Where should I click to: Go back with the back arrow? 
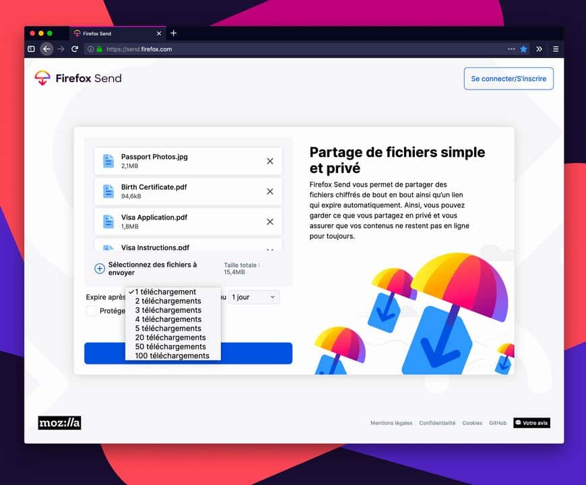coord(46,49)
